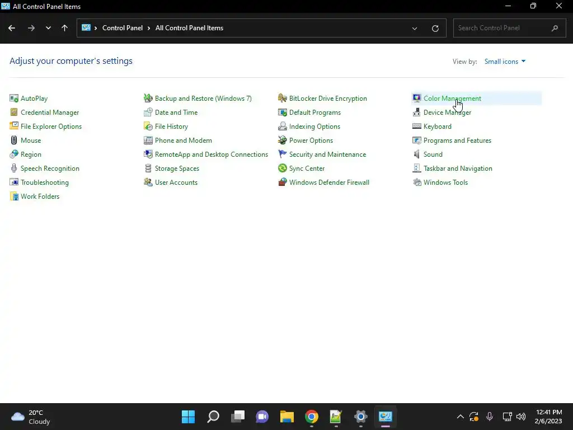Open Settings gear in taskbar
Viewport: 573px width, 430px height.
pyautogui.click(x=361, y=417)
